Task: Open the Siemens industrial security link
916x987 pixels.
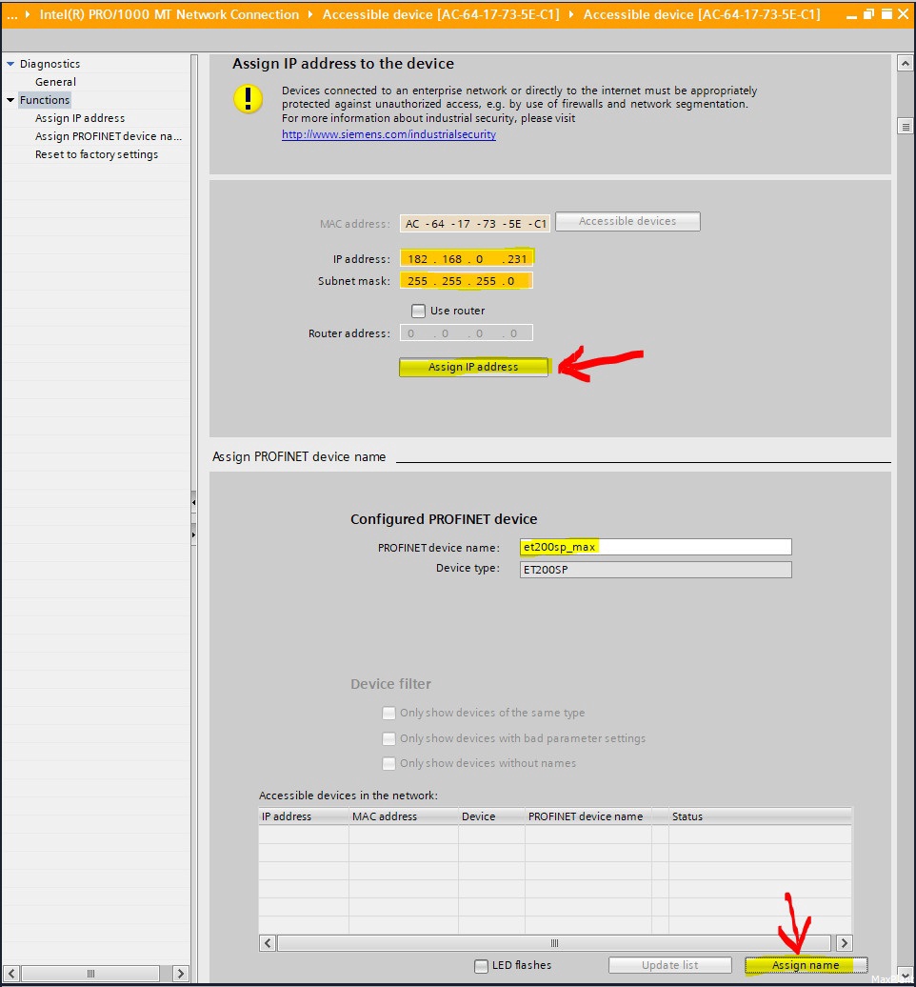Action: pyautogui.click(x=388, y=134)
